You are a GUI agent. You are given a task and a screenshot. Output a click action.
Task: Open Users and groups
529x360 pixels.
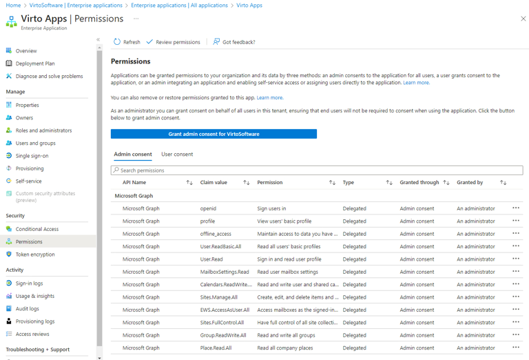(35, 143)
